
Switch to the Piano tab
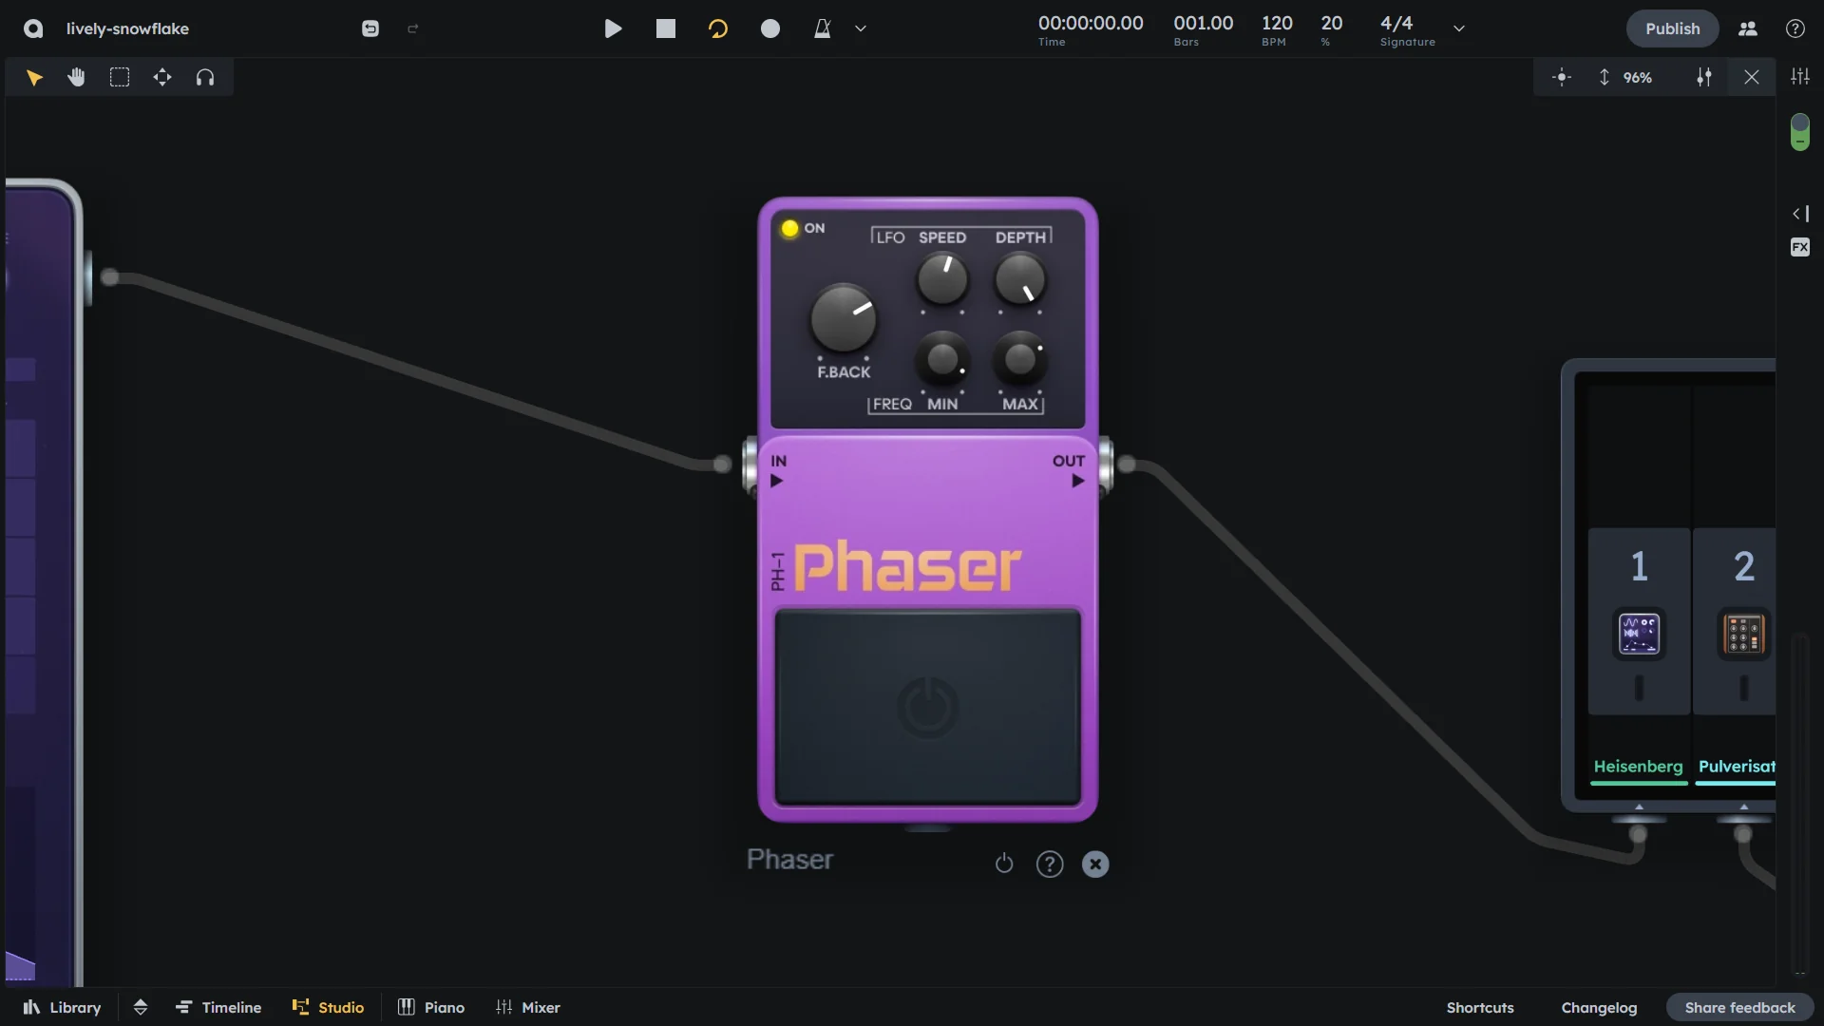[431, 1007]
